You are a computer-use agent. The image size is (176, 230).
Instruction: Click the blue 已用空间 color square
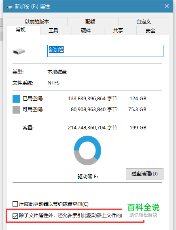[x=16, y=99]
